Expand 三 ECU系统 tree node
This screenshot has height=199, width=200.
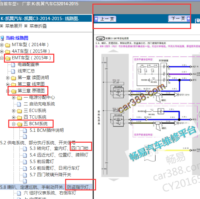coord(13,111)
